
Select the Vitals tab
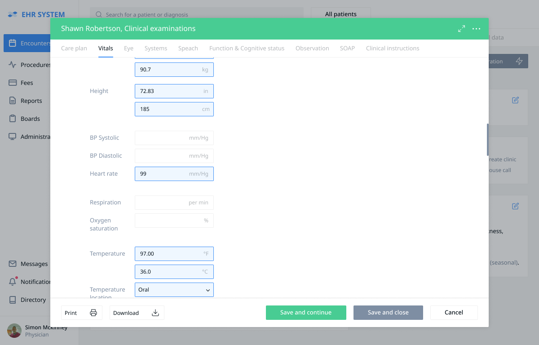pyautogui.click(x=106, y=48)
